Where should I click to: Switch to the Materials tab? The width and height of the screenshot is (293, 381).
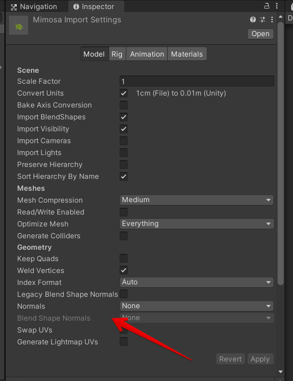[187, 54]
